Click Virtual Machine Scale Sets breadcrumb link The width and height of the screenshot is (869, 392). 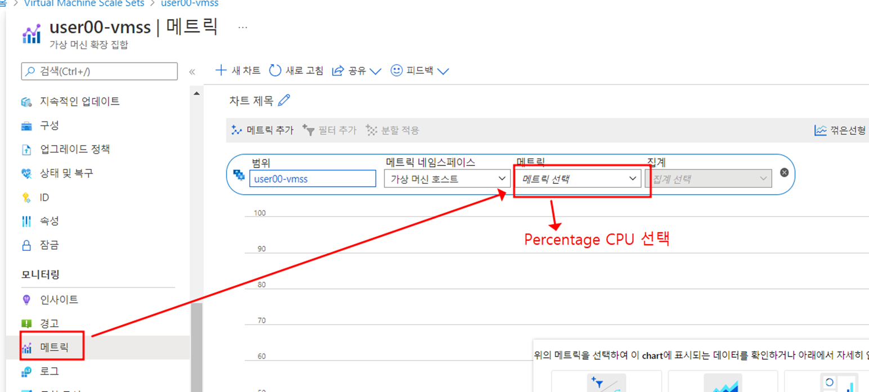(84, 3)
